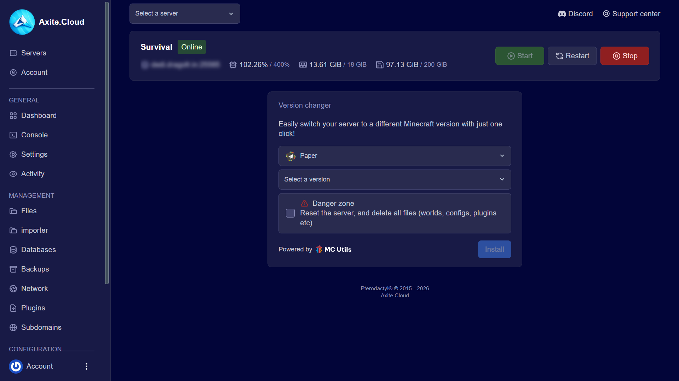Click the Plugins file icon
The image size is (679, 381).
(13, 308)
